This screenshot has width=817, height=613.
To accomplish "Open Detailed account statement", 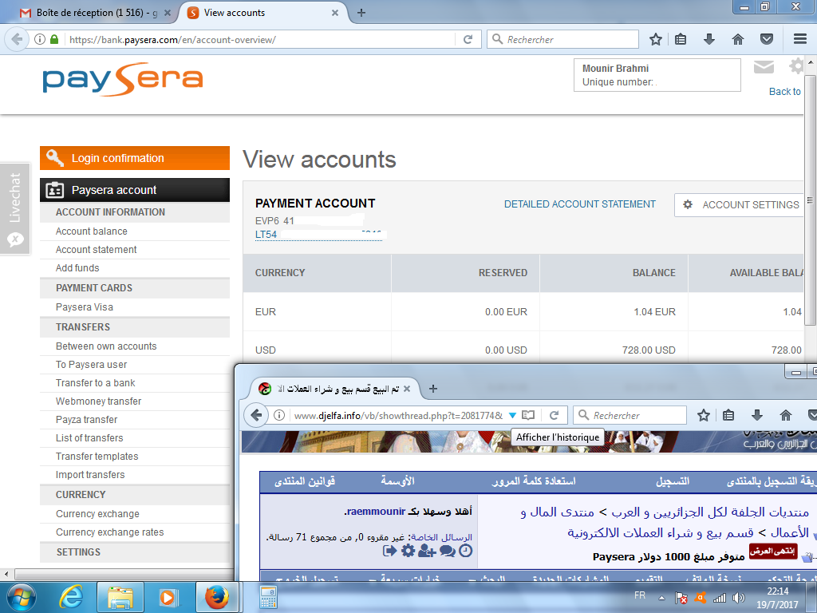I will (x=579, y=204).
